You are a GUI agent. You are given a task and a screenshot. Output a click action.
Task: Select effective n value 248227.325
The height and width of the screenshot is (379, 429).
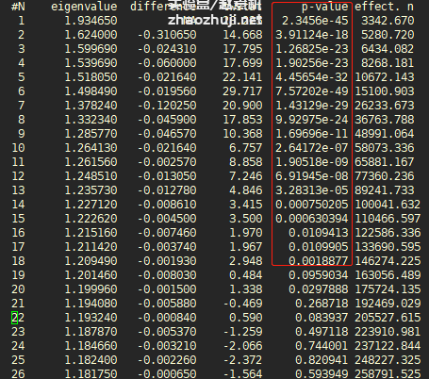[388, 360]
